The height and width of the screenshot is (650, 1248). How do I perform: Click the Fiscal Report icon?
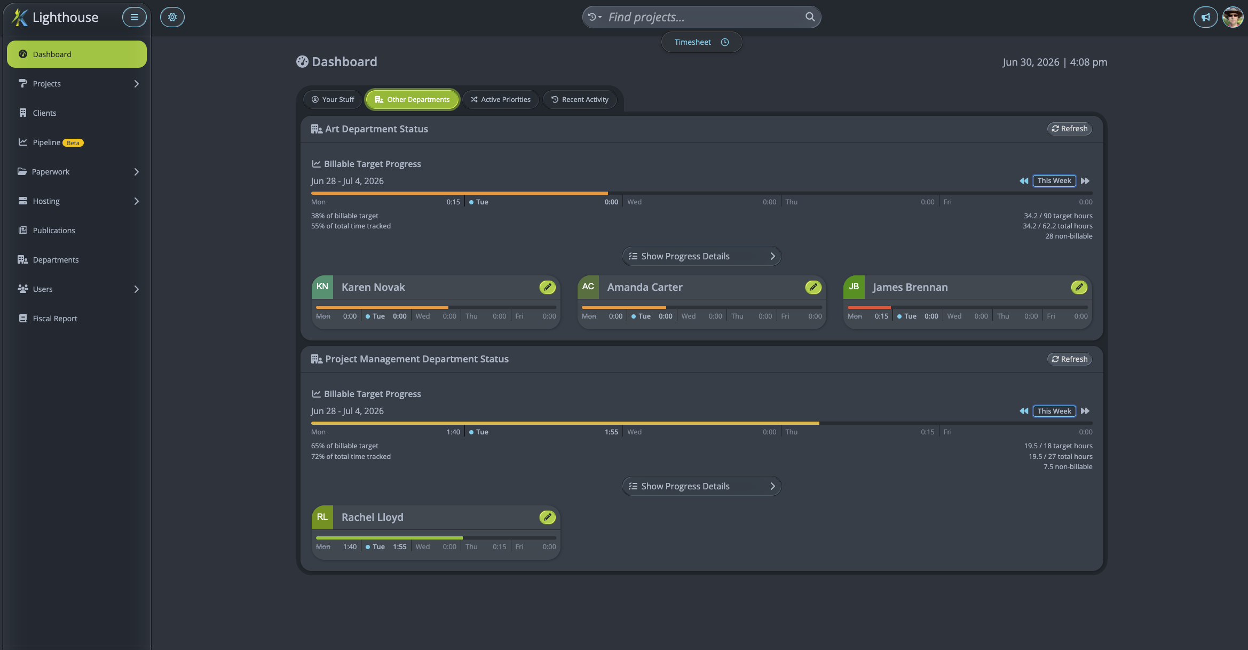(23, 318)
